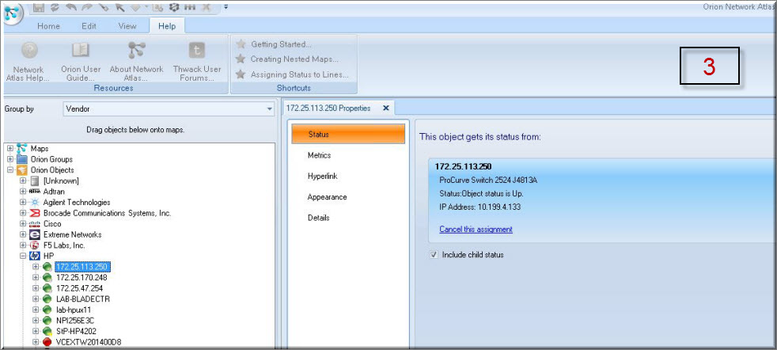Viewport: 777px width, 350px height.
Task: Toggle the Include child status checkbox
Action: pos(434,255)
